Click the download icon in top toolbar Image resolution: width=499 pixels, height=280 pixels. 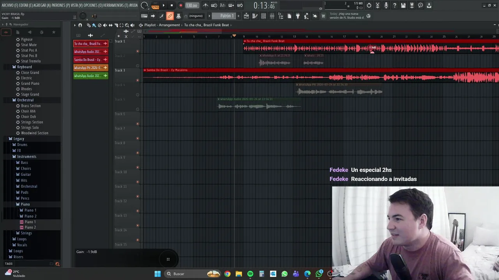(x=429, y=5)
